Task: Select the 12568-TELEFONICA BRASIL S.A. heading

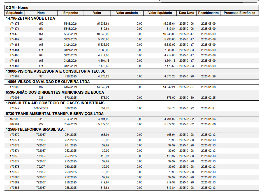Action: click(x=35, y=129)
